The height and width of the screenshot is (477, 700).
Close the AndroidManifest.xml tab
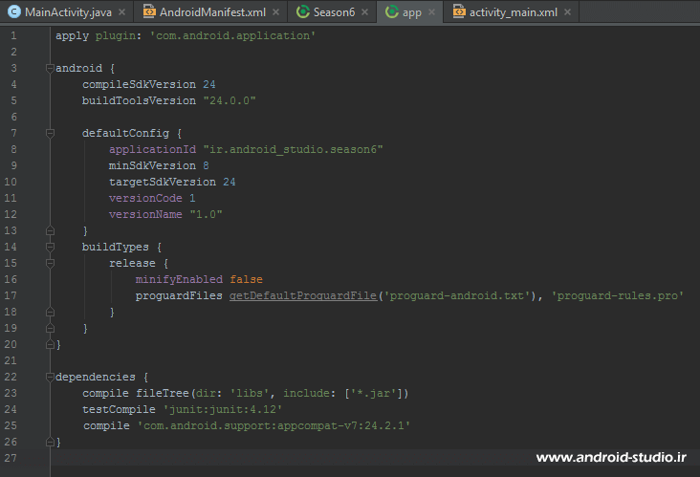[275, 13]
